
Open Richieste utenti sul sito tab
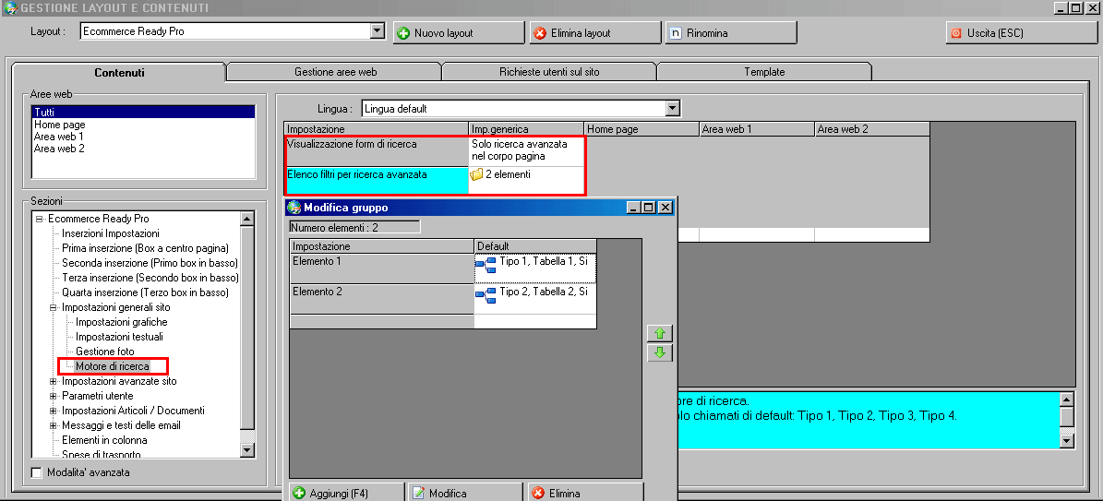pos(549,72)
